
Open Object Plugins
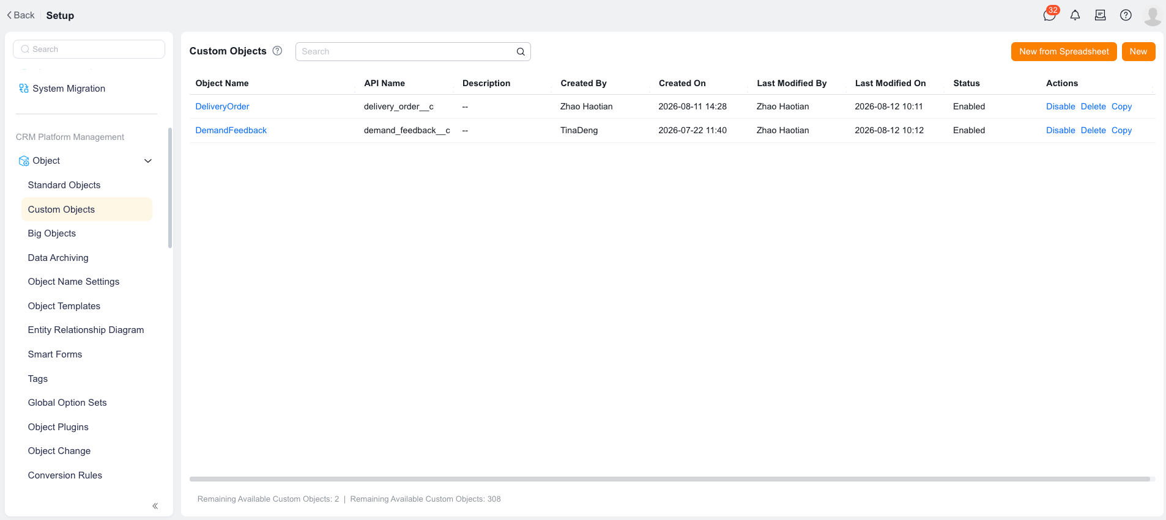pyautogui.click(x=58, y=427)
